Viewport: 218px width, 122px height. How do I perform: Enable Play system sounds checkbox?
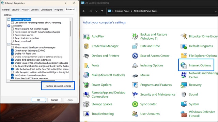coord(12,35)
